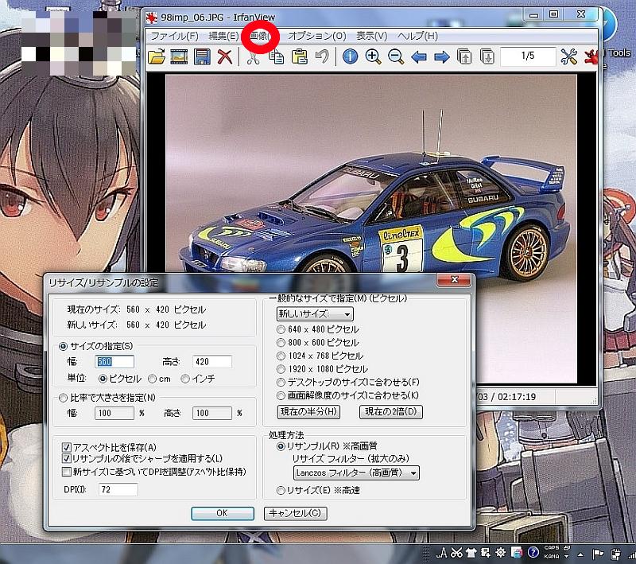The image size is (636, 564).
Task: Click the Save floppy disk icon
Action: pyautogui.click(x=202, y=56)
